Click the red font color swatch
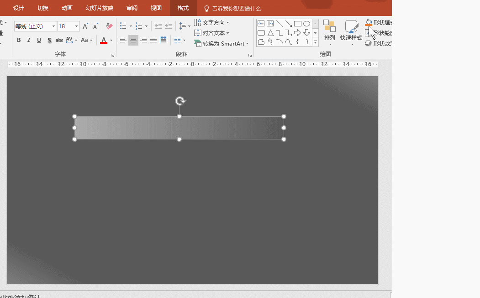 pos(104,41)
